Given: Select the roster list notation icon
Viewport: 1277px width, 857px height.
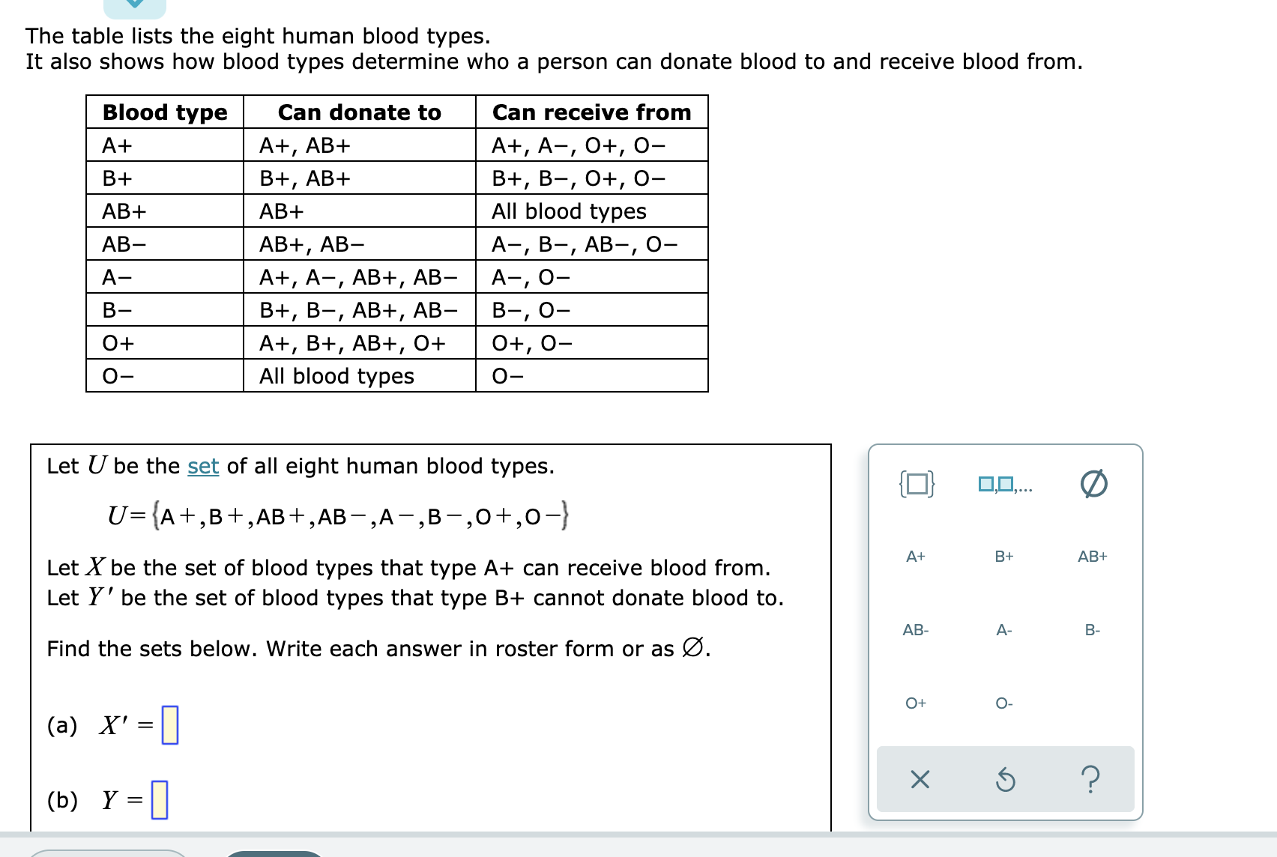Looking at the screenshot, I should coord(1003,484).
